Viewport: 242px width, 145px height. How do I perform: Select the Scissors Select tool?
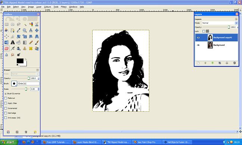tap(37, 24)
